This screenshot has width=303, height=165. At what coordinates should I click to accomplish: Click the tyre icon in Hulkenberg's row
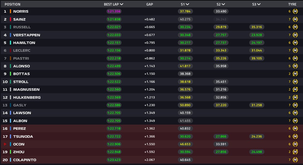(x=295, y=97)
